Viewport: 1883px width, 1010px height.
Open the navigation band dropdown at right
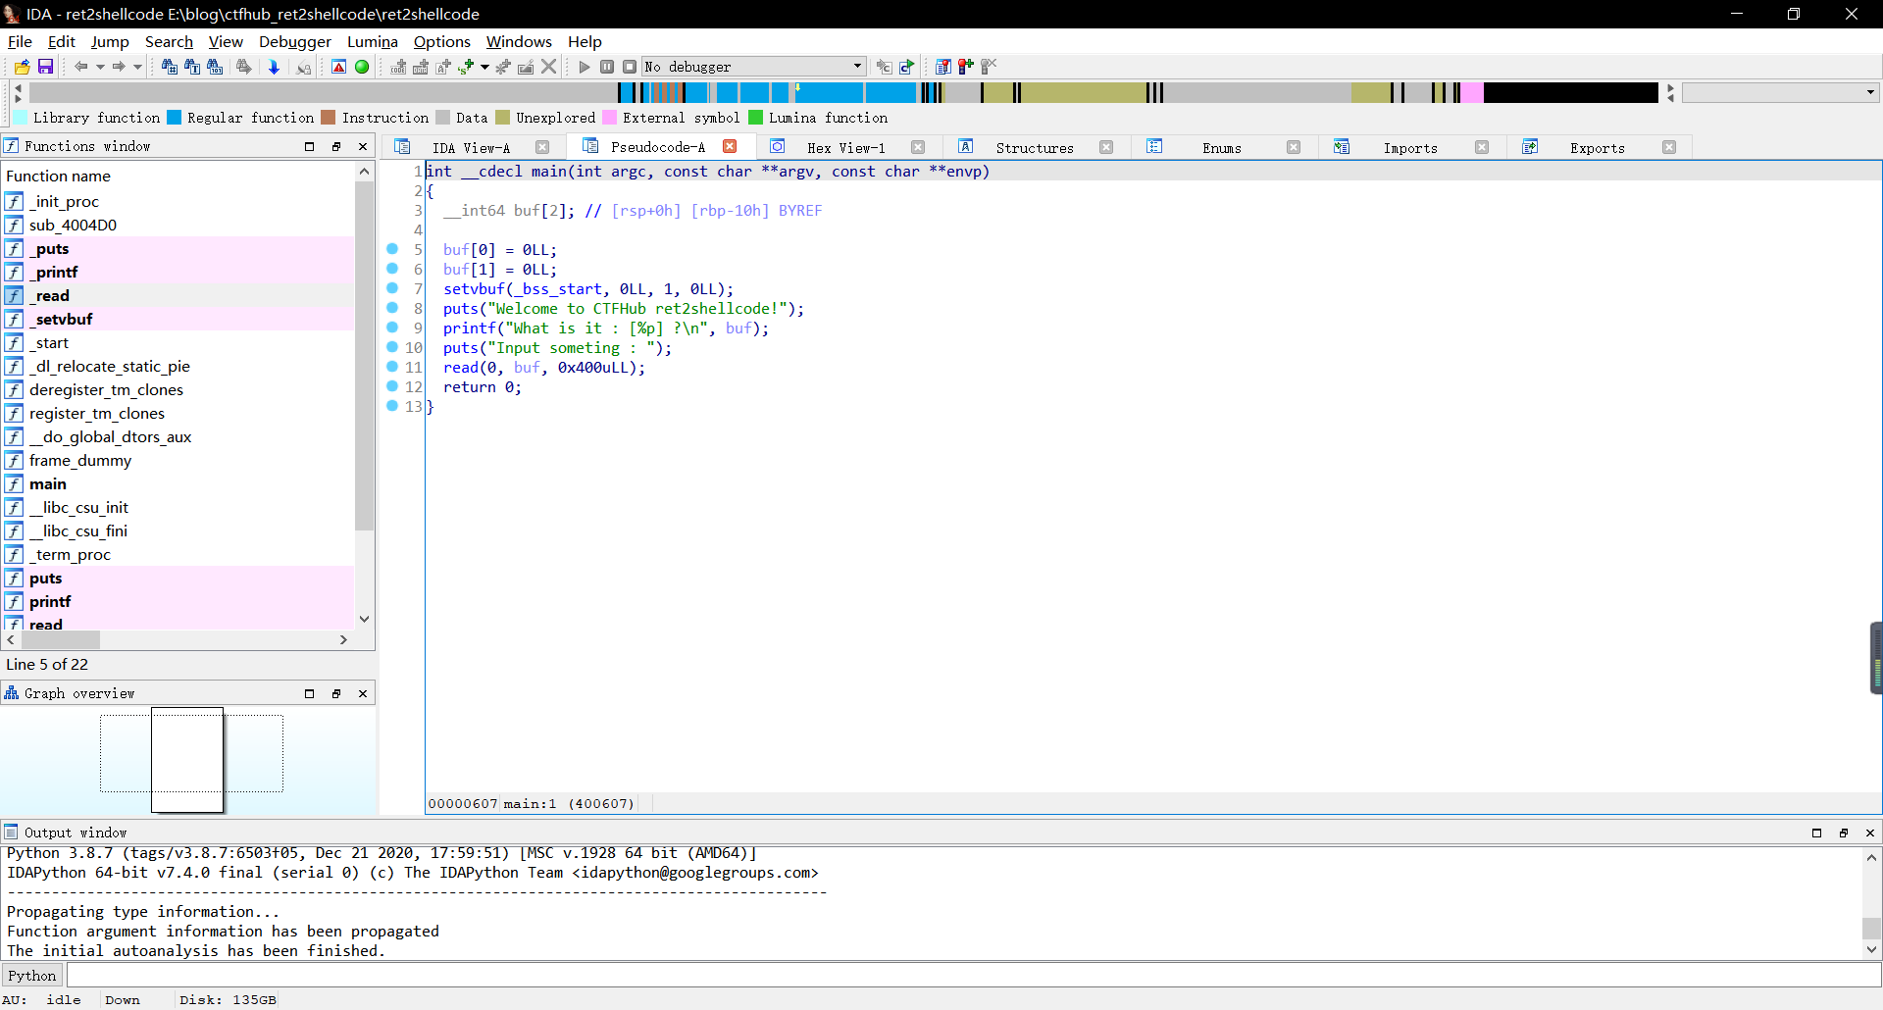1780,92
